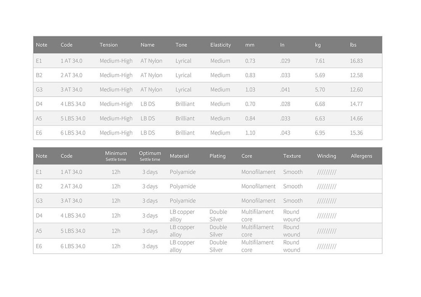The image size is (421, 297).
Task: Click the Winding column header
Action: 327,156
